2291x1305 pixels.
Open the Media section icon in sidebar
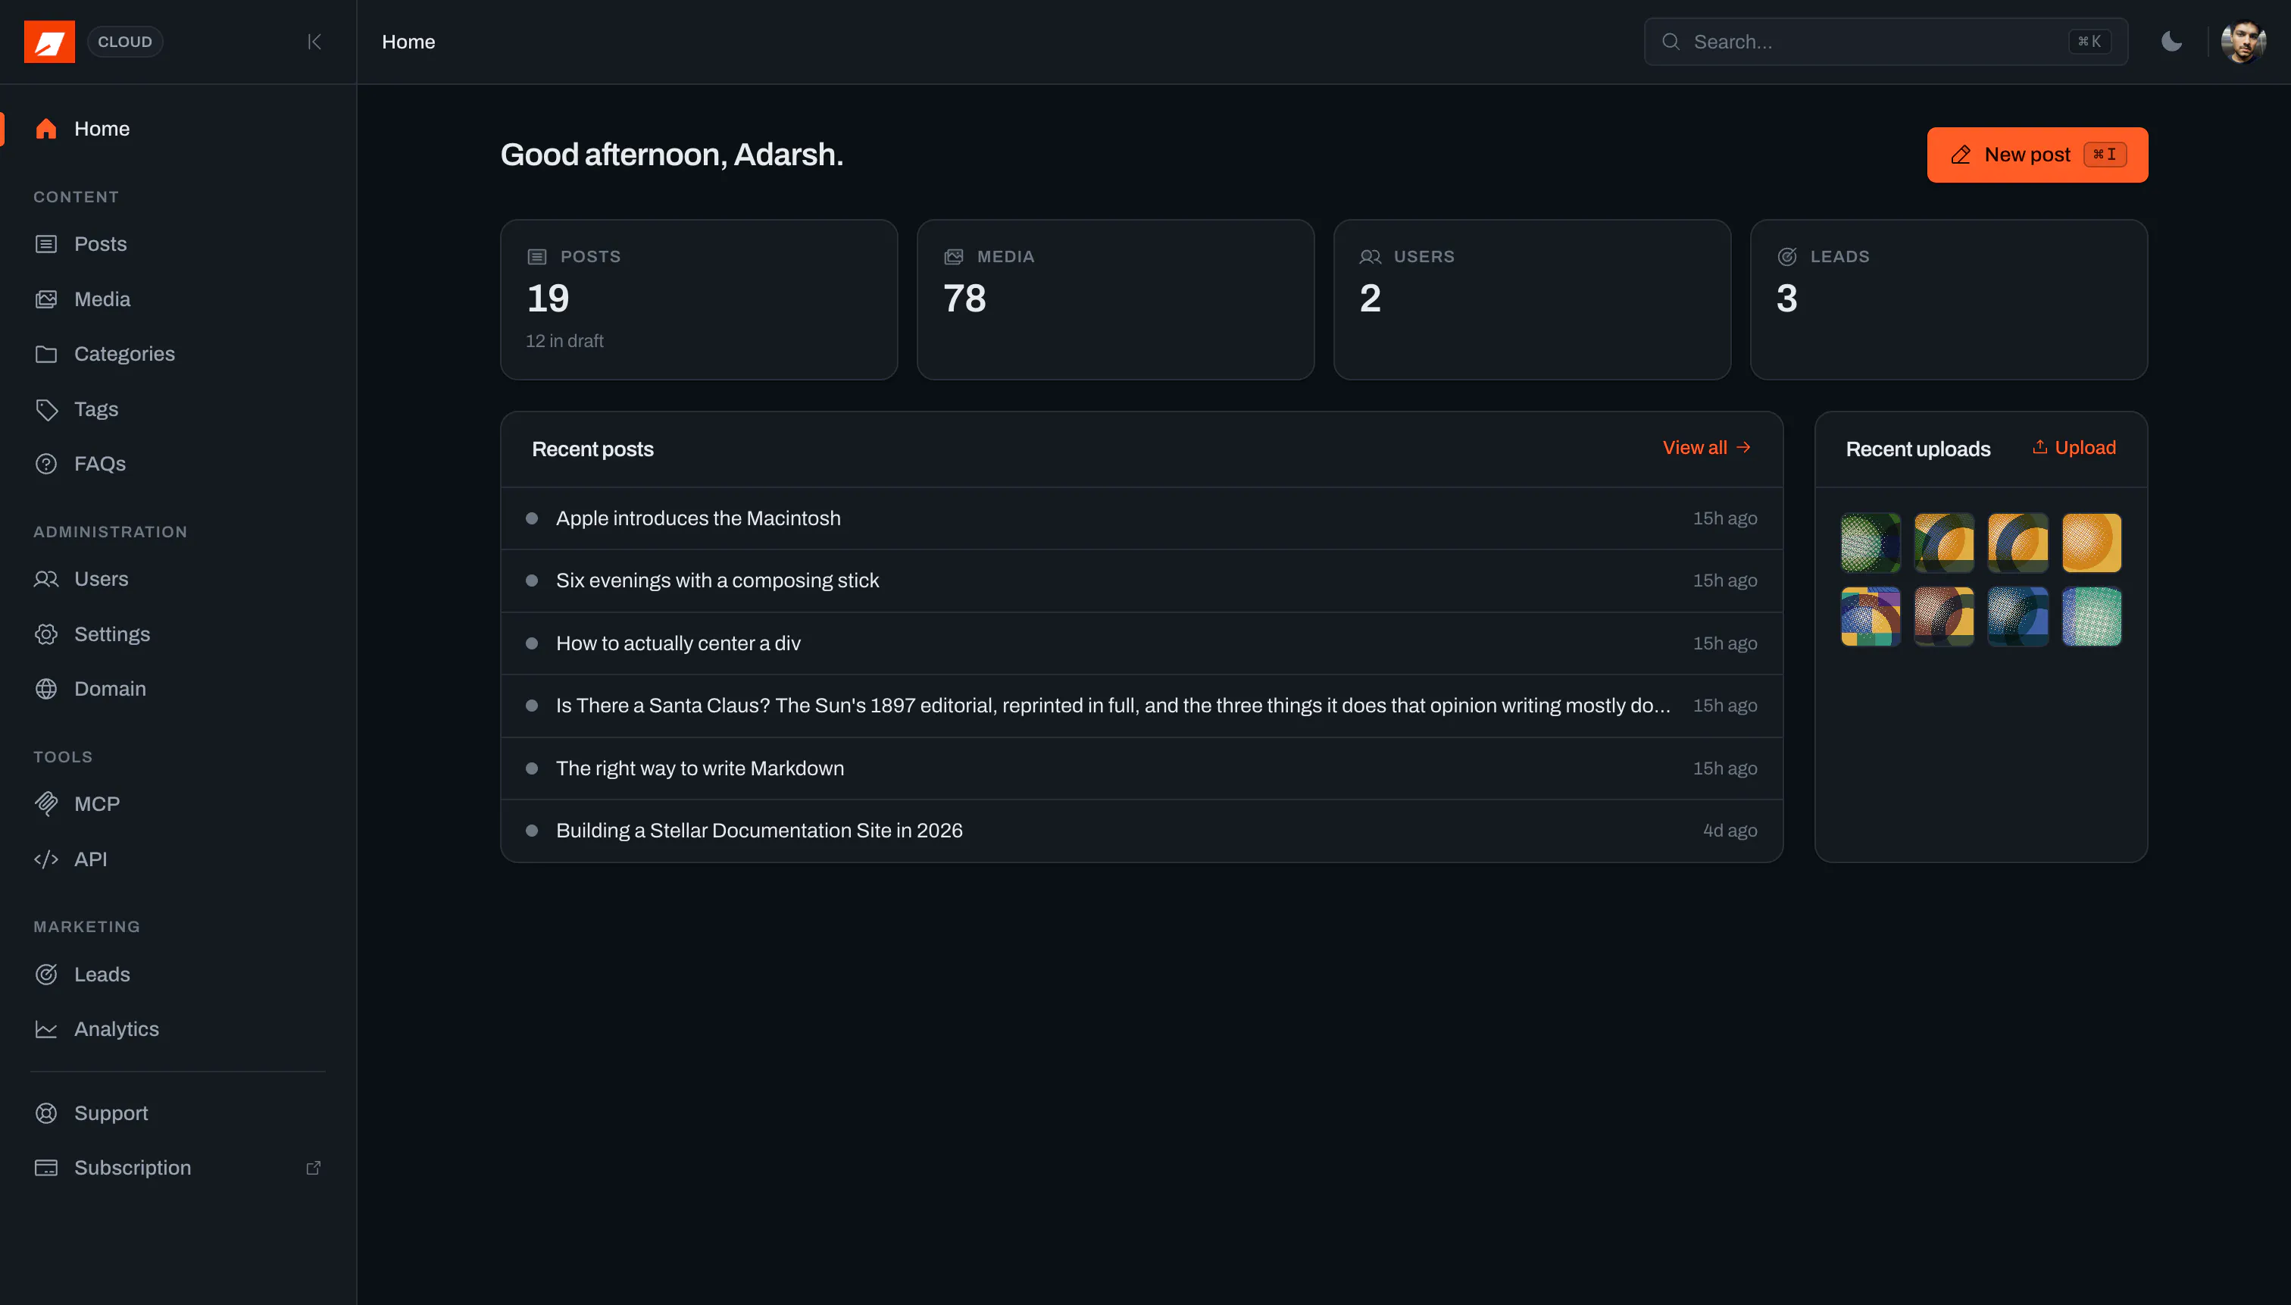45,299
